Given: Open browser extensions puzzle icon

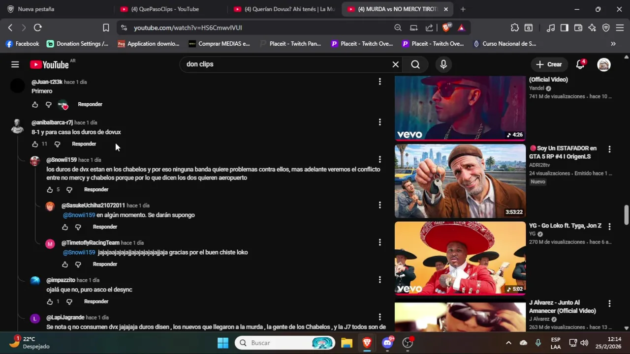Looking at the screenshot, I should tap(514, 28).
